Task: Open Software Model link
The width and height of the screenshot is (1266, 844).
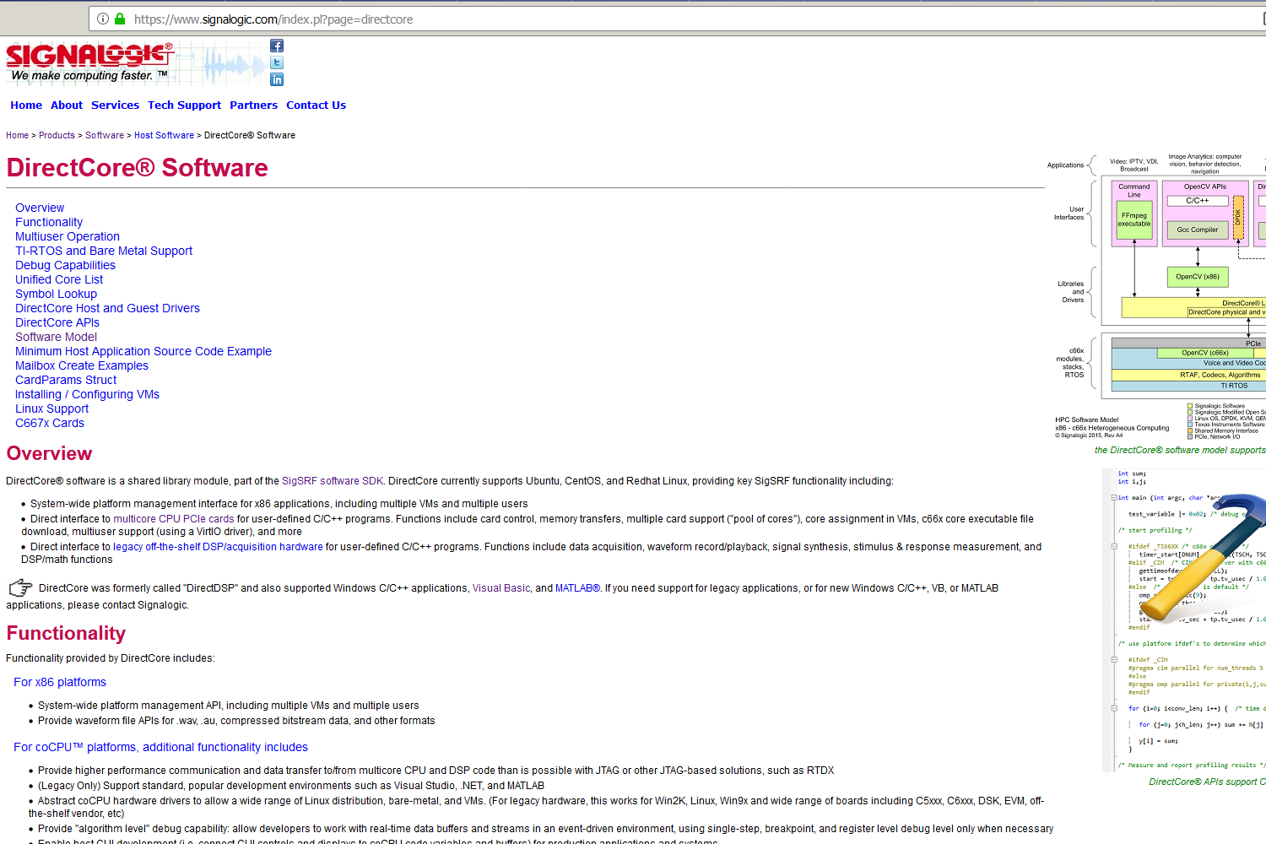Action: tap(56, 337)
